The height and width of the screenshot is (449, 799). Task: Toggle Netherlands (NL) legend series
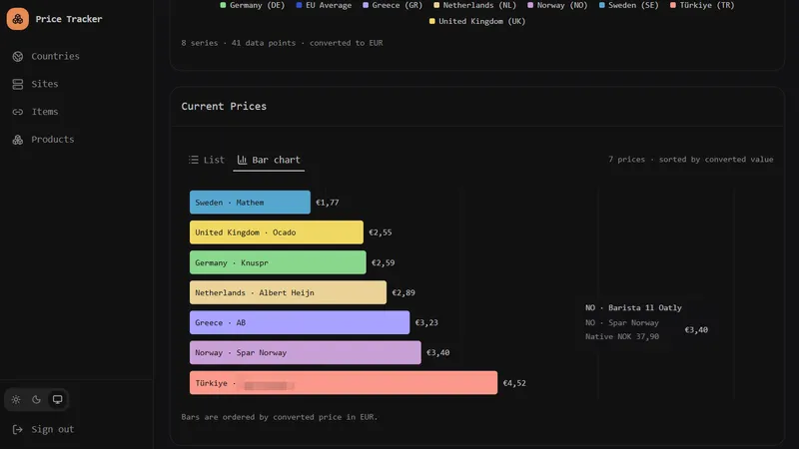(474, 5)
